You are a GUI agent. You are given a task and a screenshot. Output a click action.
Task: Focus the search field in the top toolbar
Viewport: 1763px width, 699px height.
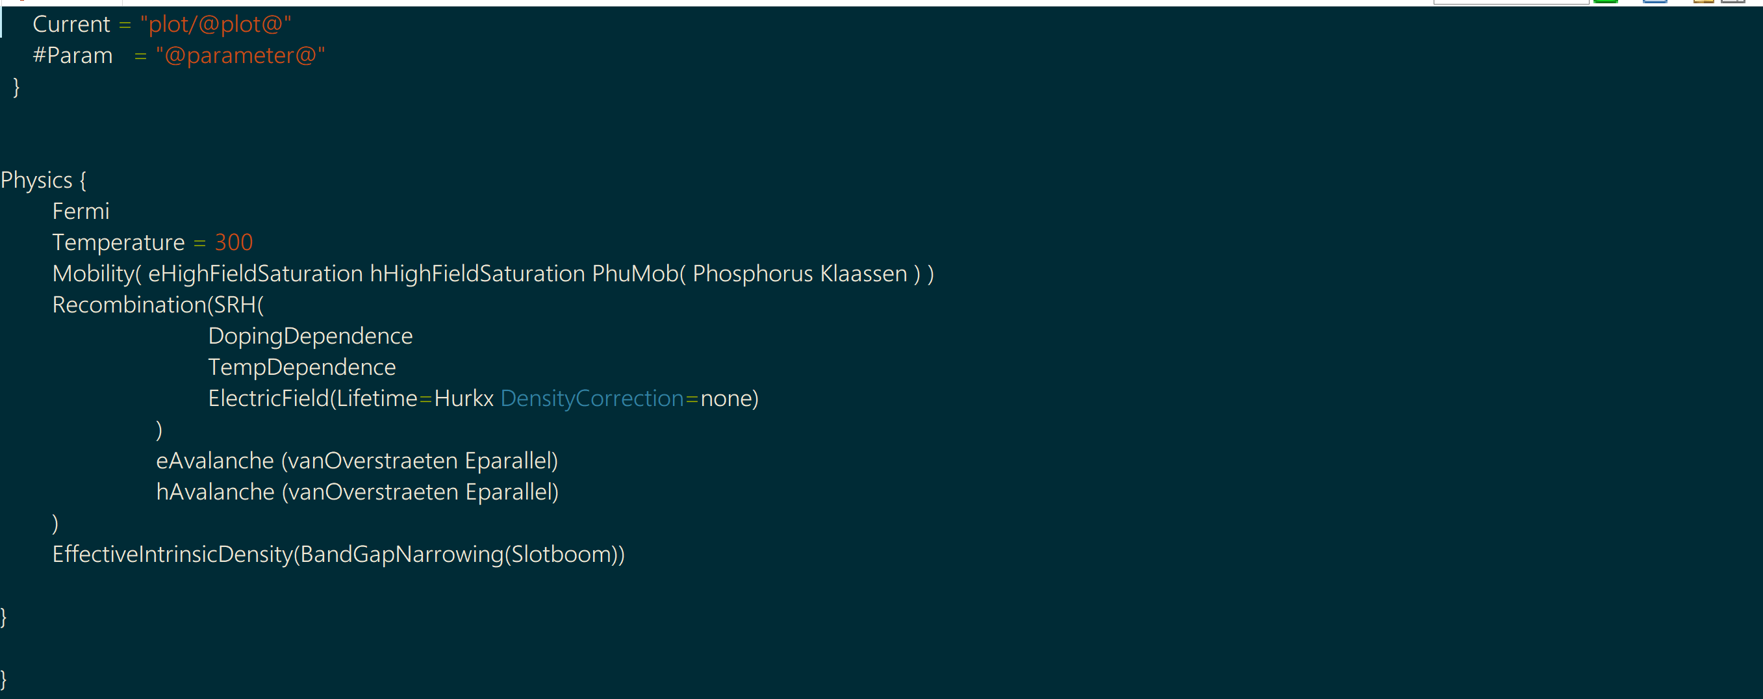click(1510, 2)
